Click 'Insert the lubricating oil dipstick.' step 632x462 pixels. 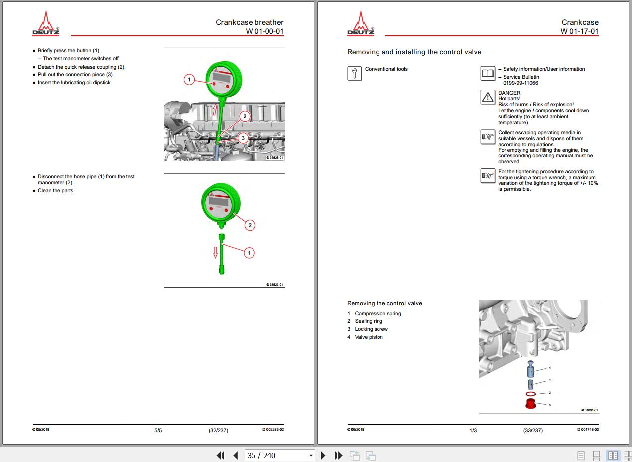click(75, 83)
